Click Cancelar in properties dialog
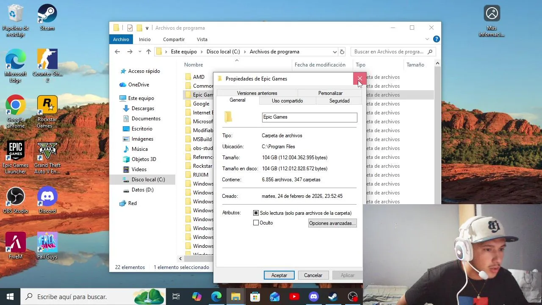The width and height of the screenshot is (542, 305). click(313, 275)
